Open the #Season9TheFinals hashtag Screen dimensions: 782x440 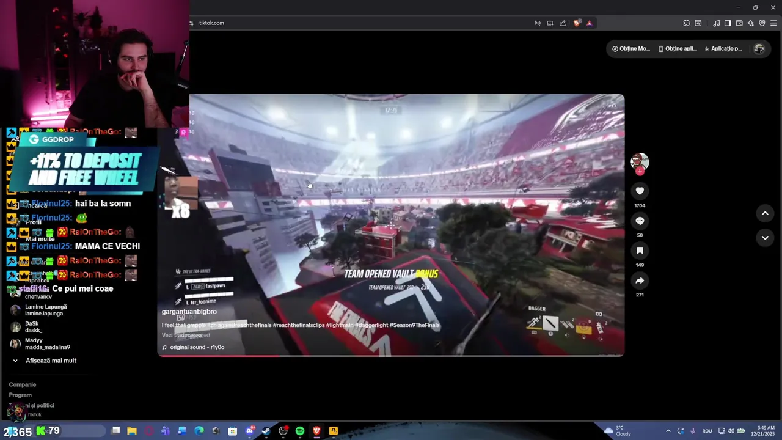click(x=414, y=325)
